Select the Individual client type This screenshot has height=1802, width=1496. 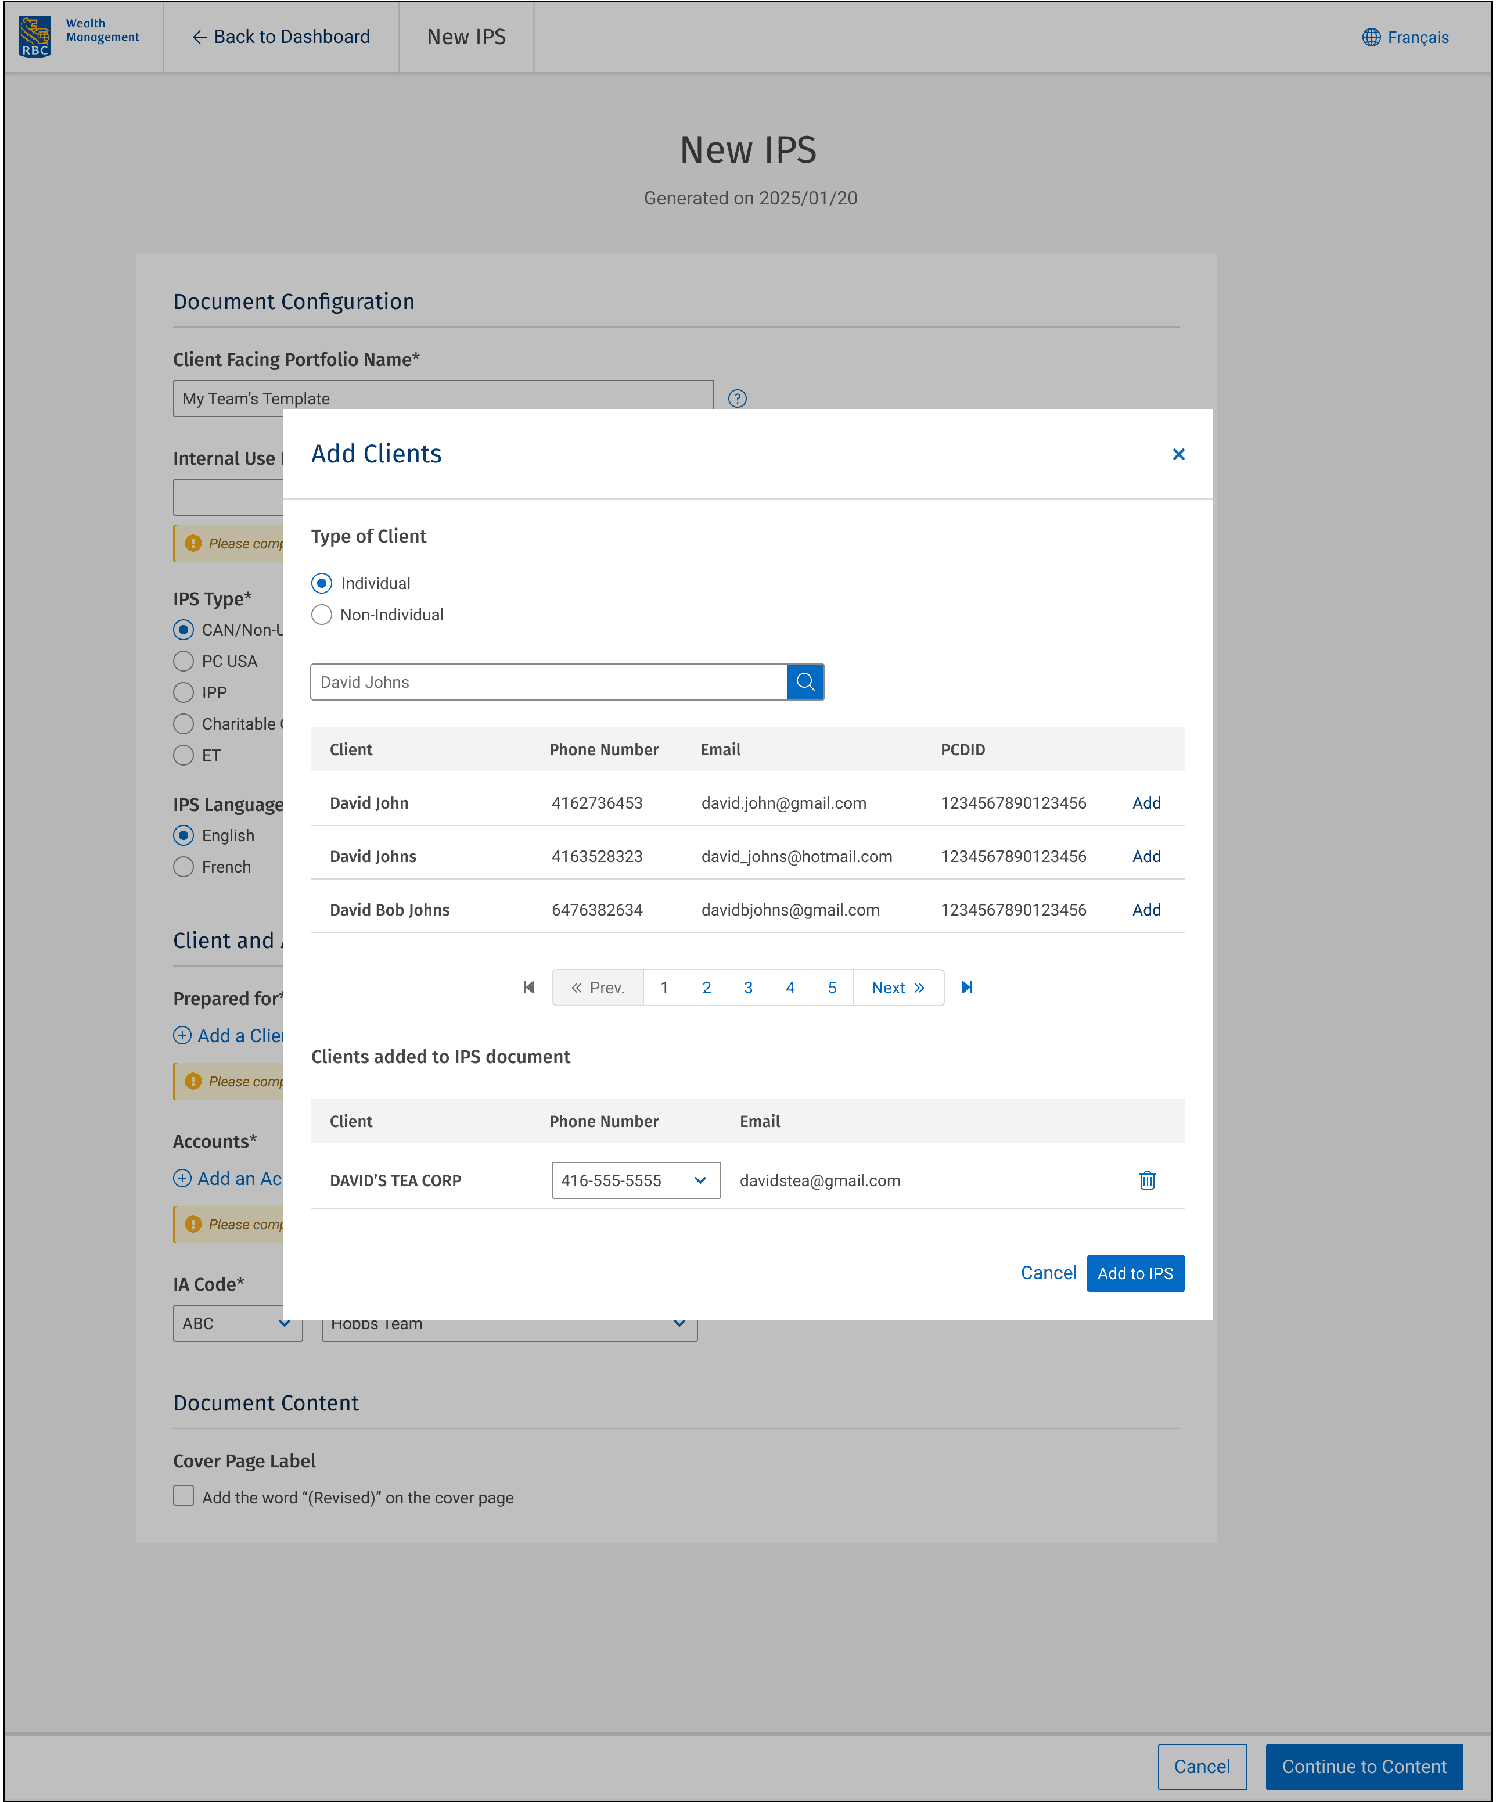point(322,583)
